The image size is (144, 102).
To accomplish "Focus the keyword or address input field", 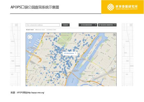I will pos(43,25).
